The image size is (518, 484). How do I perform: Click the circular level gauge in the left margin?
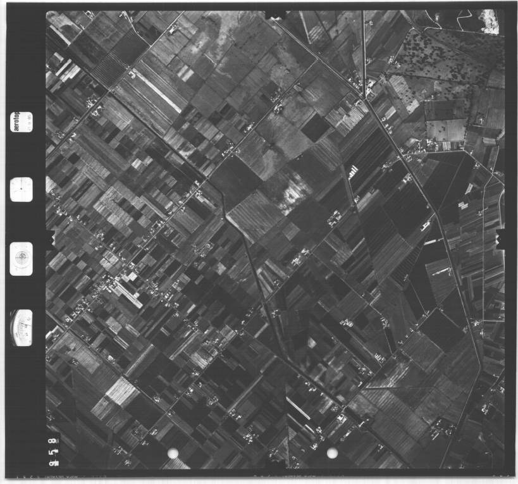(x=21, y=259)
